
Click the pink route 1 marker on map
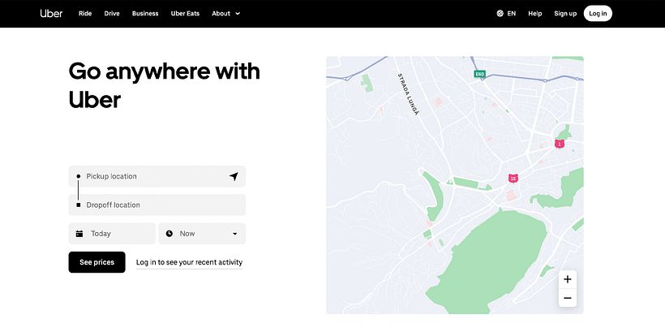(559, 143)
